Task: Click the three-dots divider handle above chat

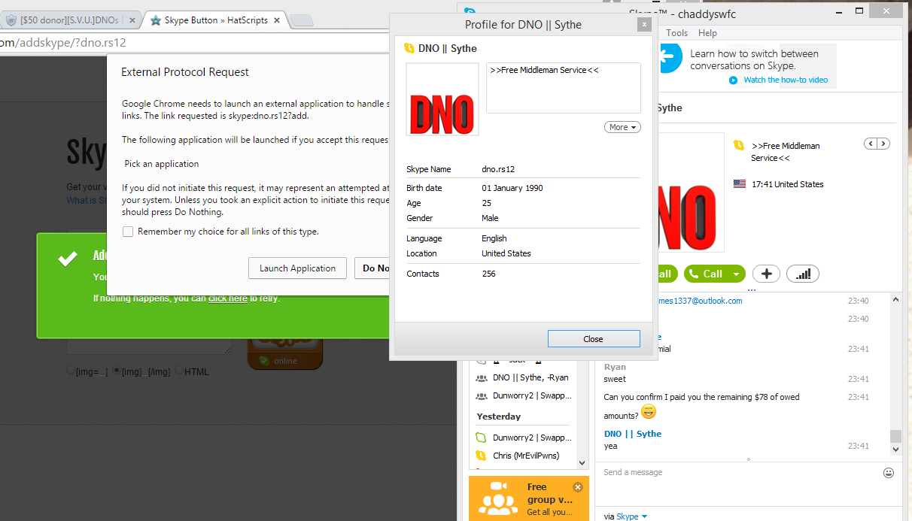Action: 752,289
